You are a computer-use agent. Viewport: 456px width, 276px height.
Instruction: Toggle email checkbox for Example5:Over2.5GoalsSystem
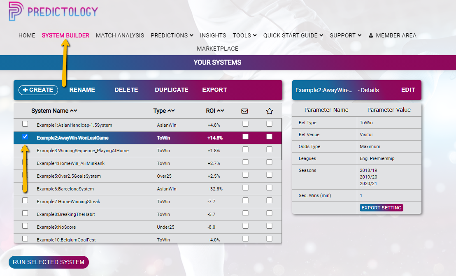point(245,175)
